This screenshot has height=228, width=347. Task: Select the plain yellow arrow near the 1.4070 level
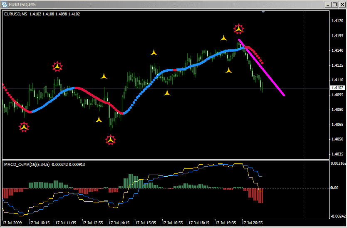click(99, 120)
